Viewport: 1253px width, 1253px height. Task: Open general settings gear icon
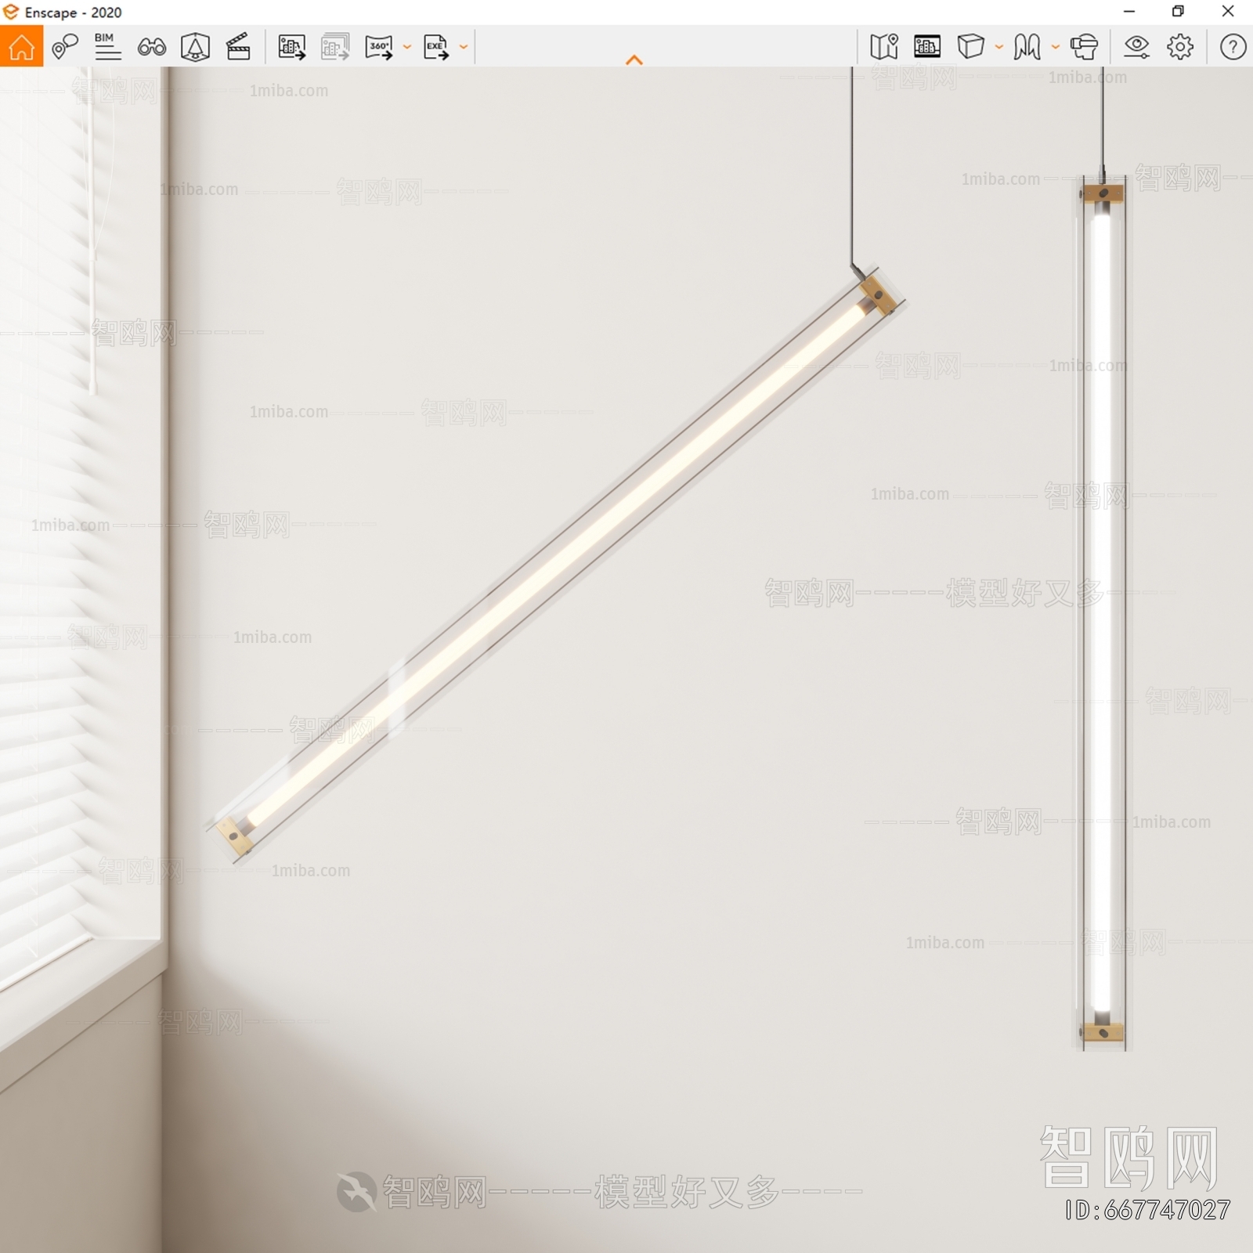point(1180,47)
